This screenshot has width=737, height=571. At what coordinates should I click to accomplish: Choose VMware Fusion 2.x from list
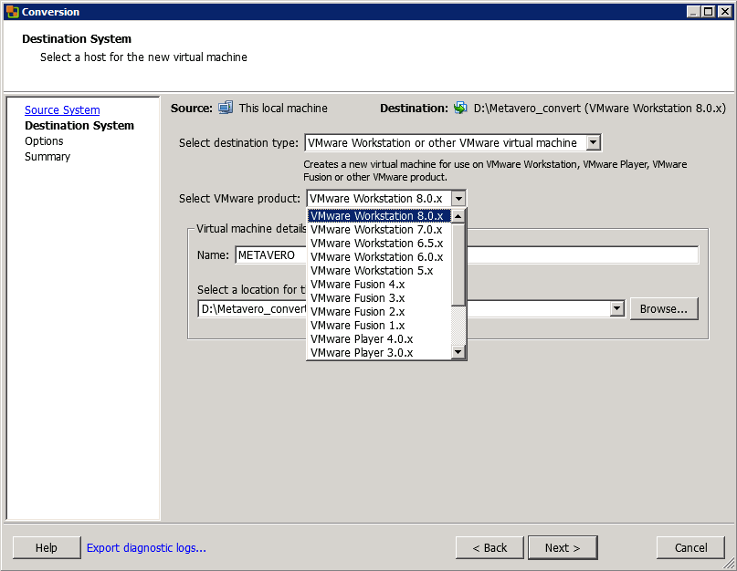[379, 311]
